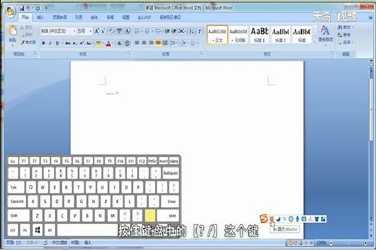376x250 pixels.
Task: Click the Sogou skin shirt icon
Action: point(317,219)
